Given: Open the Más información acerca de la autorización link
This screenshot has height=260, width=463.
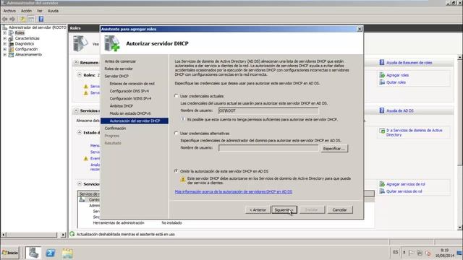Looking at the screenshot, I should coord(233,191).
